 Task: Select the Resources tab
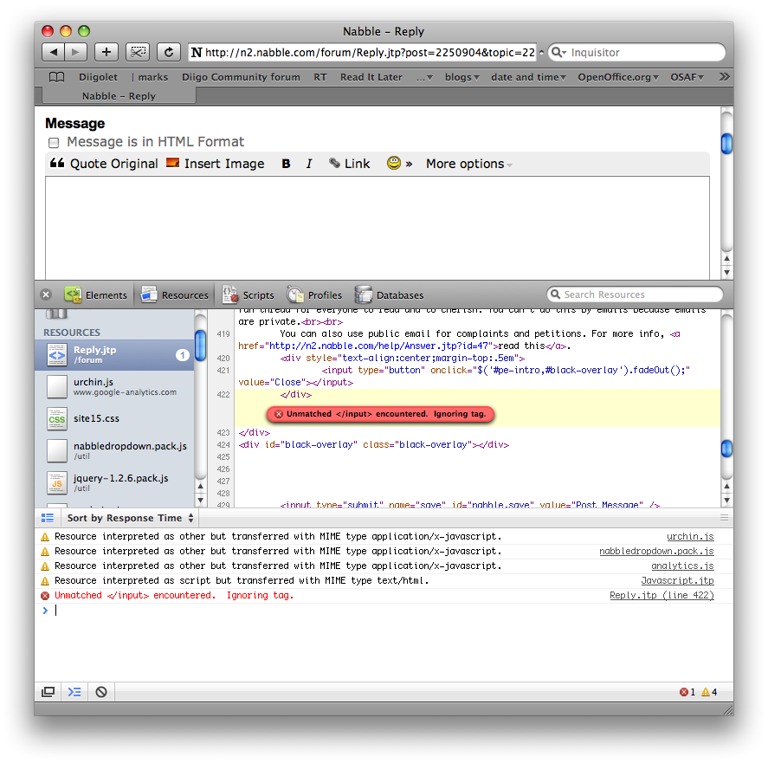(175, 294)
